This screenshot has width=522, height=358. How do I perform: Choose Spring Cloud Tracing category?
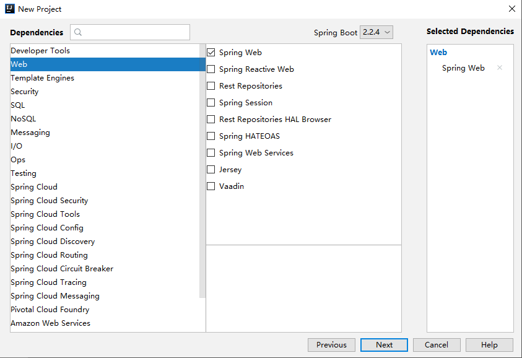click(105, 282)
